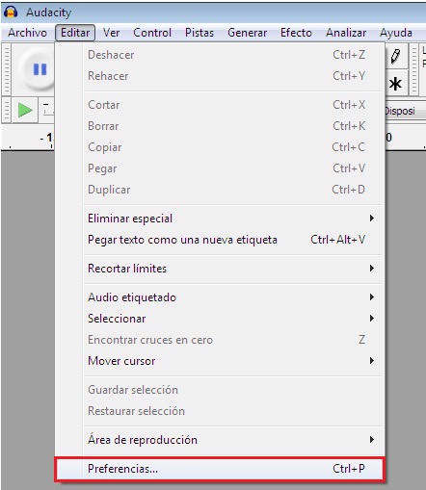Open the Ver menu
The image size is (426, 490).
coord(111,33)
